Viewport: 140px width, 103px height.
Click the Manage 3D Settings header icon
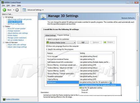coord(43,16)
